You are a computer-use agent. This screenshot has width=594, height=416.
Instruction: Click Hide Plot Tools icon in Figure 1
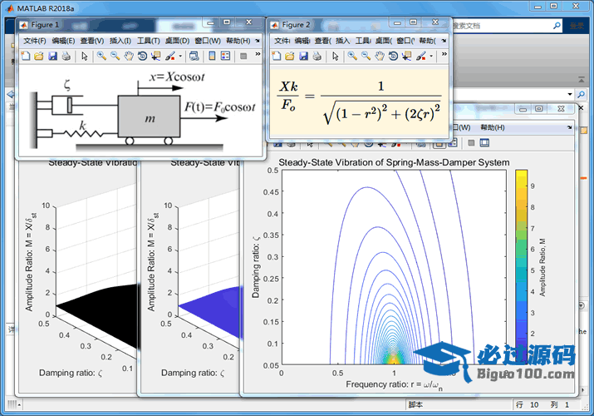243,56
